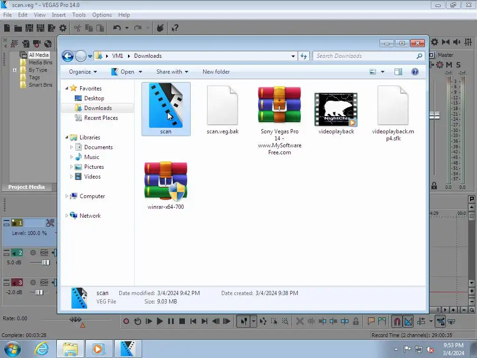Expand the Computer tree node
Image resolution: width=477 pixels, height=358 pixels.
pyautogui.click(x=67, y=196)
